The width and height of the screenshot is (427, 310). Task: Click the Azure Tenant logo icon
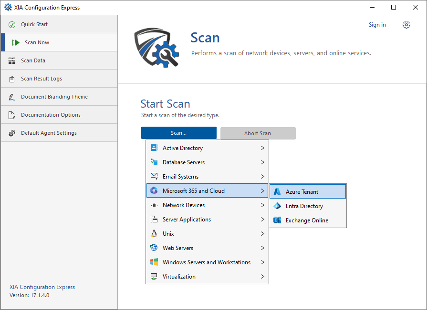point(277,191)
